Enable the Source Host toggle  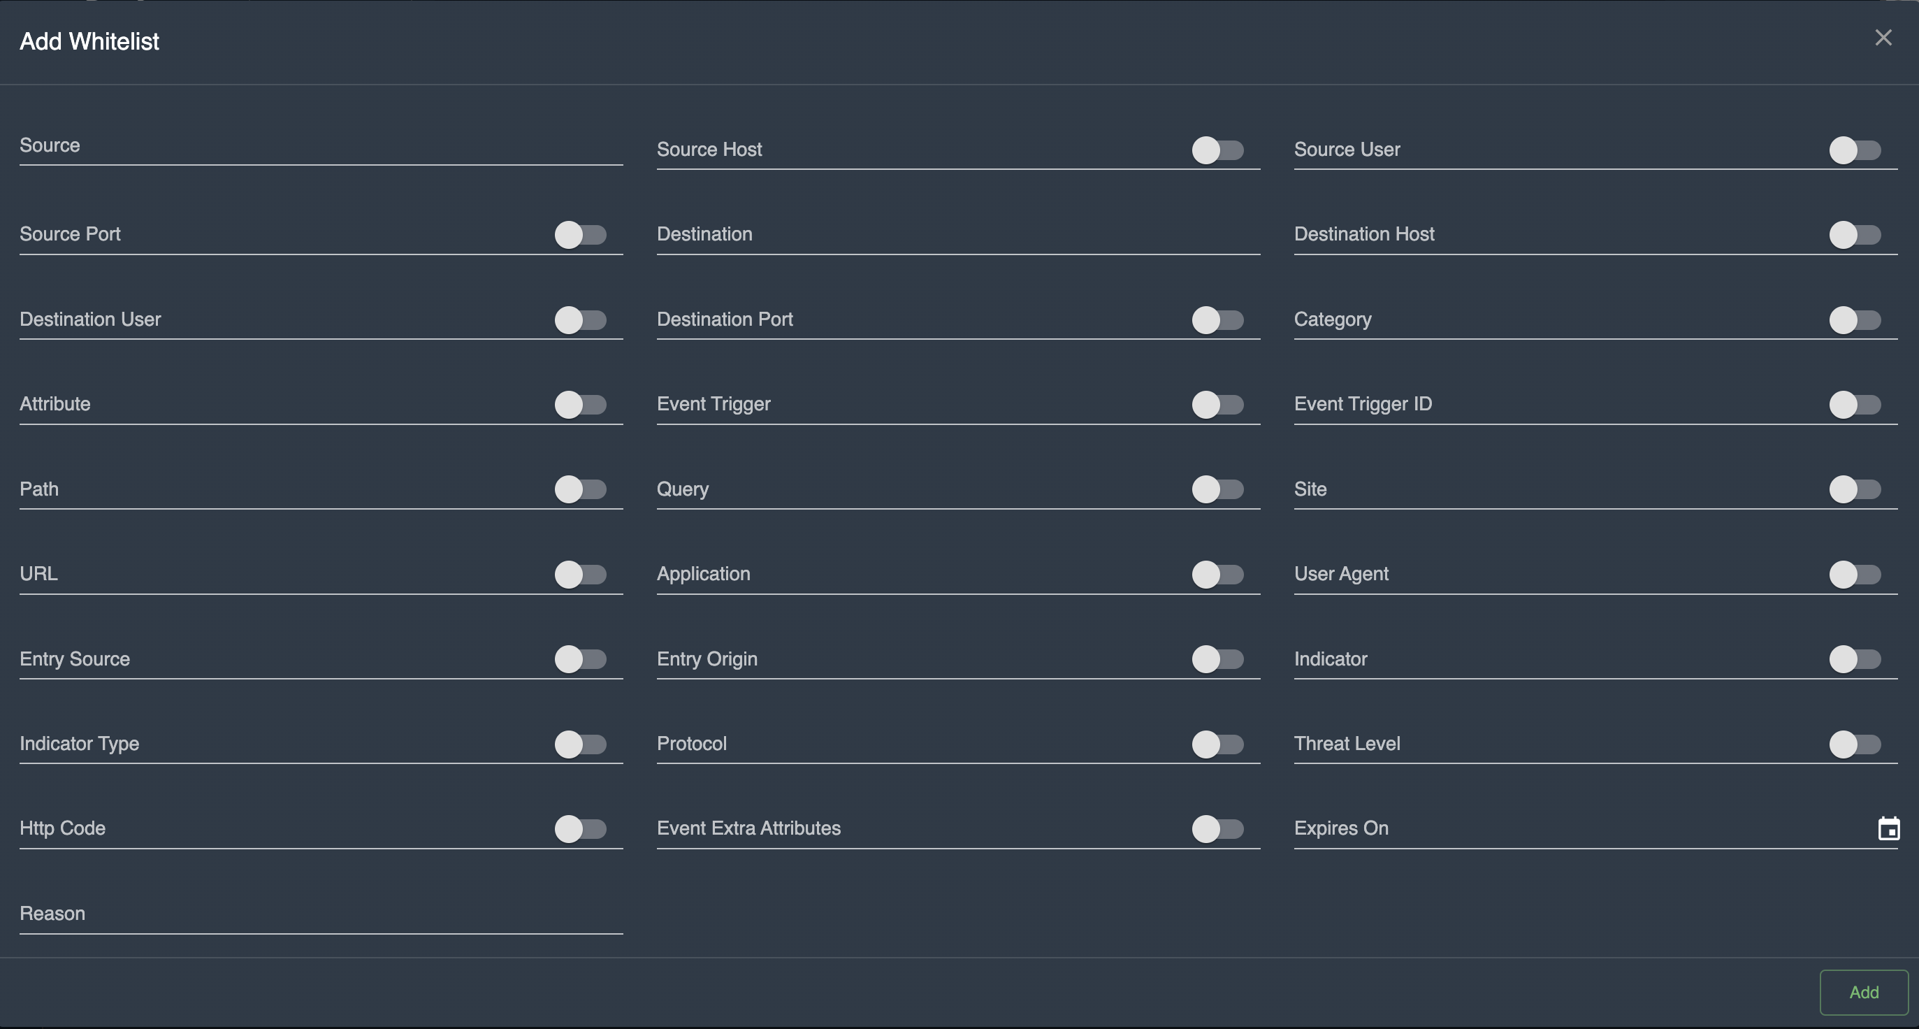(x=1217, y=150)
